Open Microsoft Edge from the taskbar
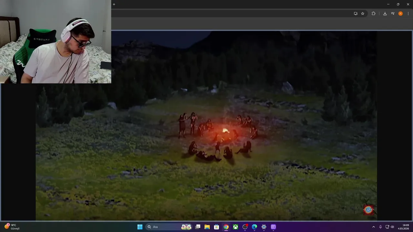The height and width of the screenshot is (232, 413). (255, 227)
